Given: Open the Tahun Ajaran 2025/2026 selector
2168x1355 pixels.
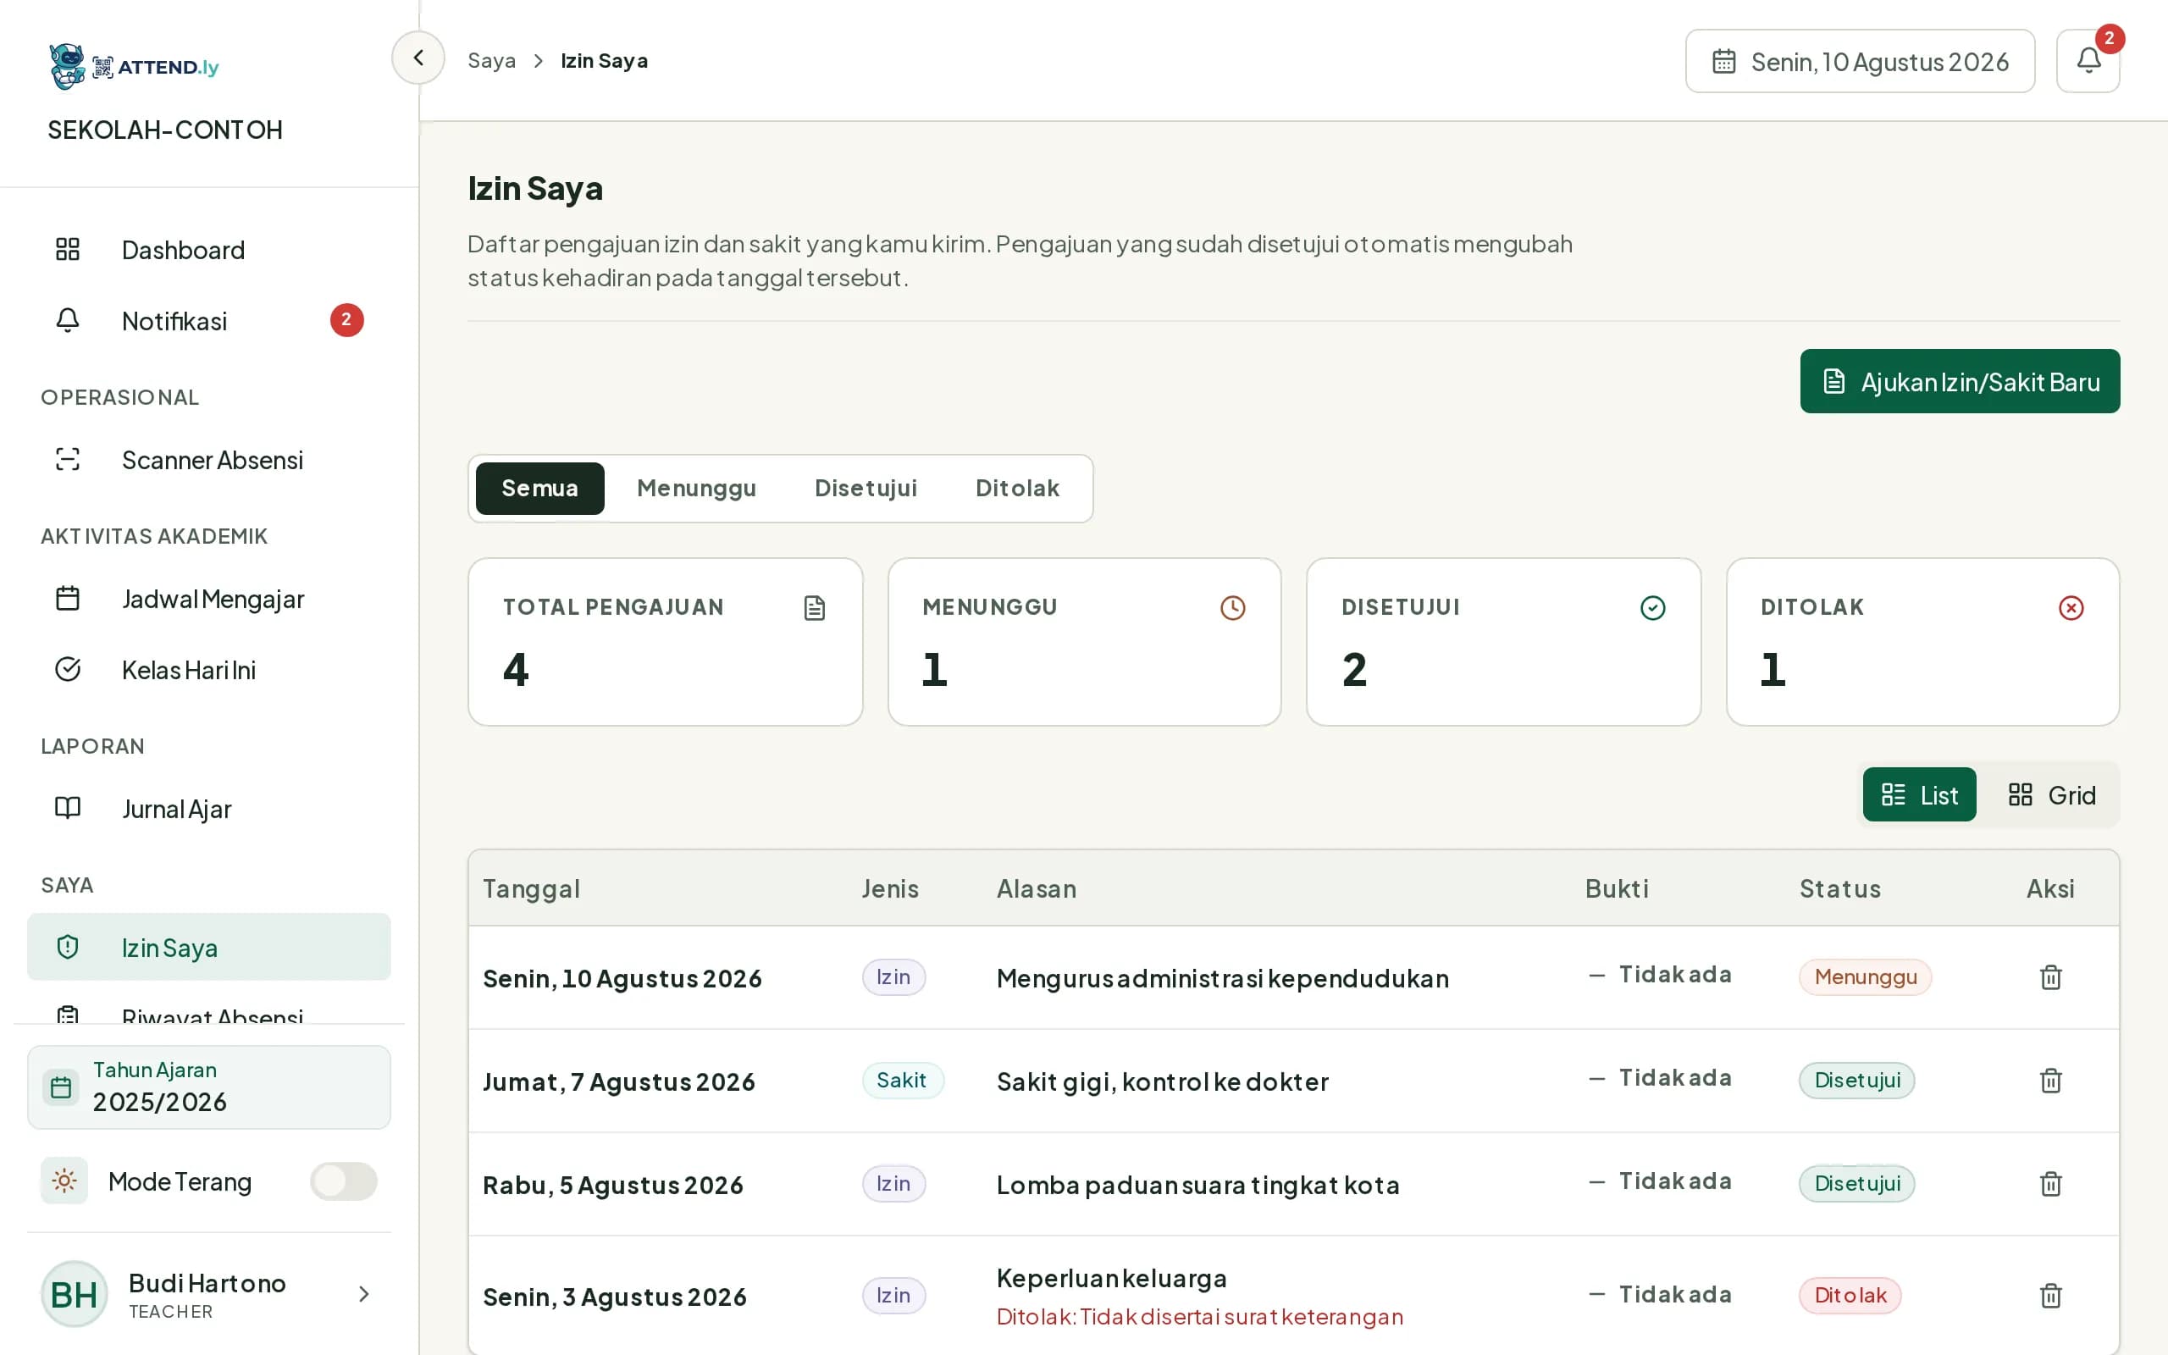Looking at the screenshot, I should tap(208, 1087).
